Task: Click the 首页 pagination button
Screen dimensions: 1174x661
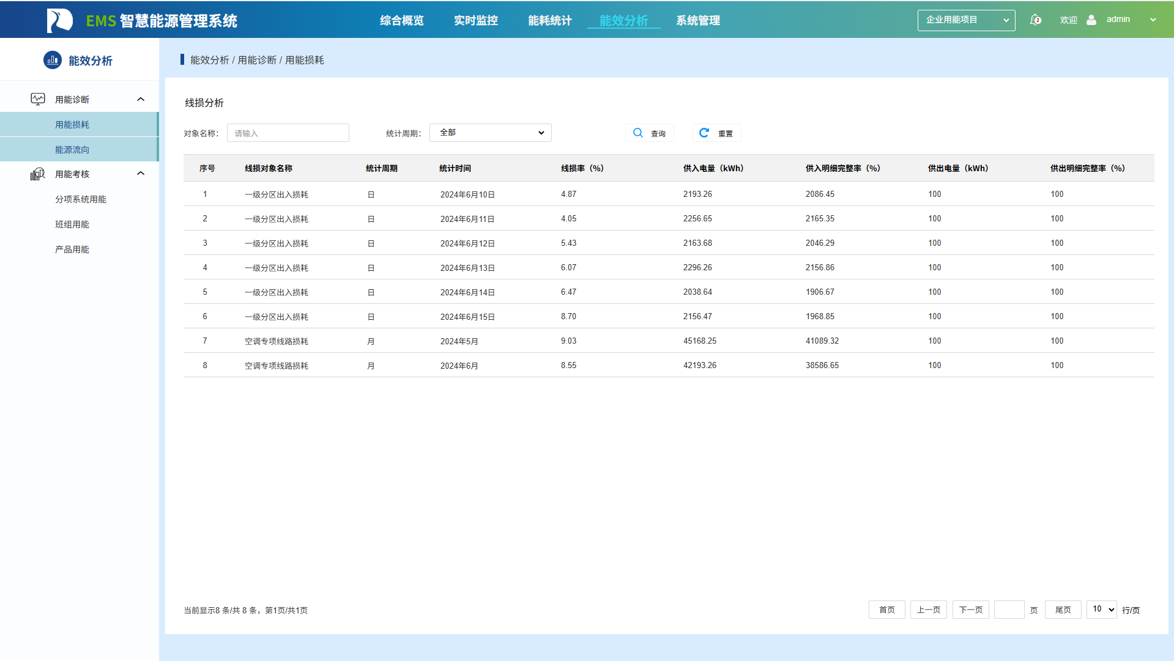Action: coord(887,610)
